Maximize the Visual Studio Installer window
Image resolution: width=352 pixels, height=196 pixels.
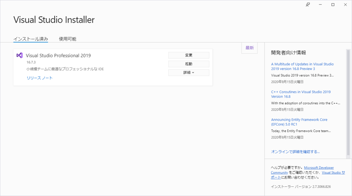333,5
